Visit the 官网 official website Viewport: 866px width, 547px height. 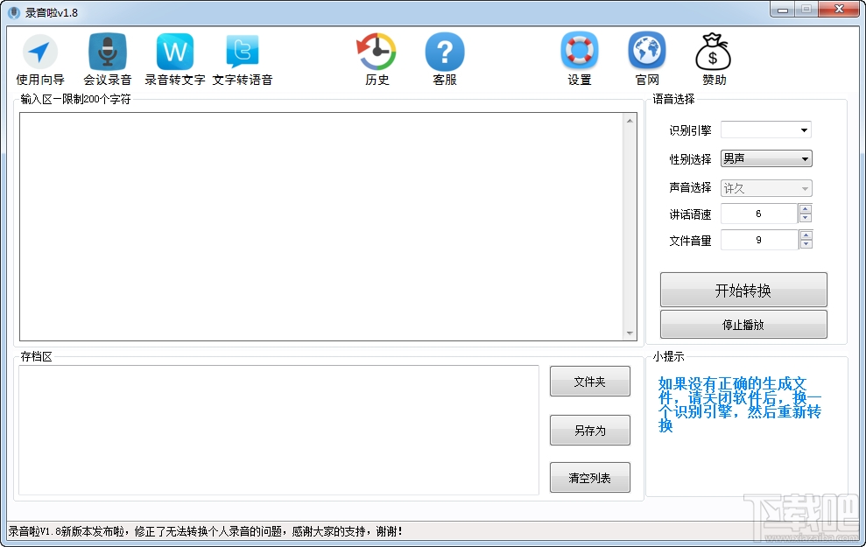click(x=646, y=57)
